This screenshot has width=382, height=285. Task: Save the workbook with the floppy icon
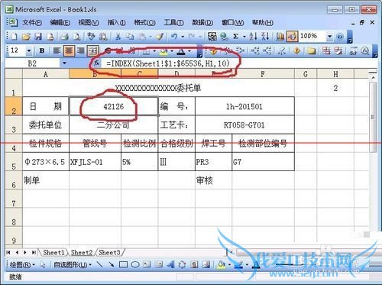38,37
